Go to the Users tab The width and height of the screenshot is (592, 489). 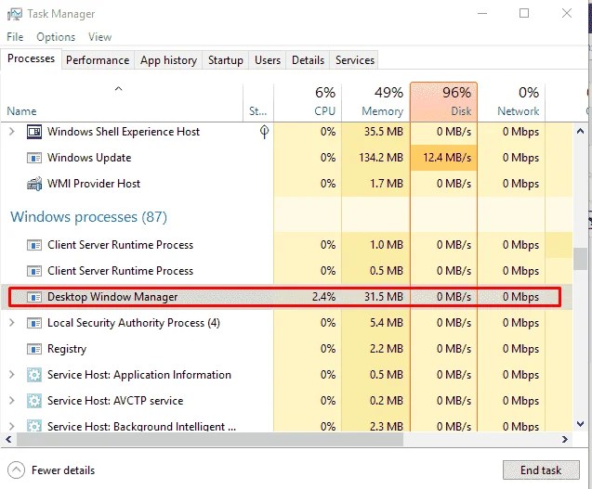[x=268, y=60]
